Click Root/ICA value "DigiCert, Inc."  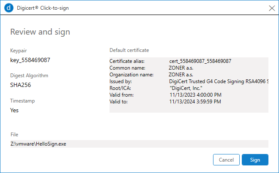[186, 88]
